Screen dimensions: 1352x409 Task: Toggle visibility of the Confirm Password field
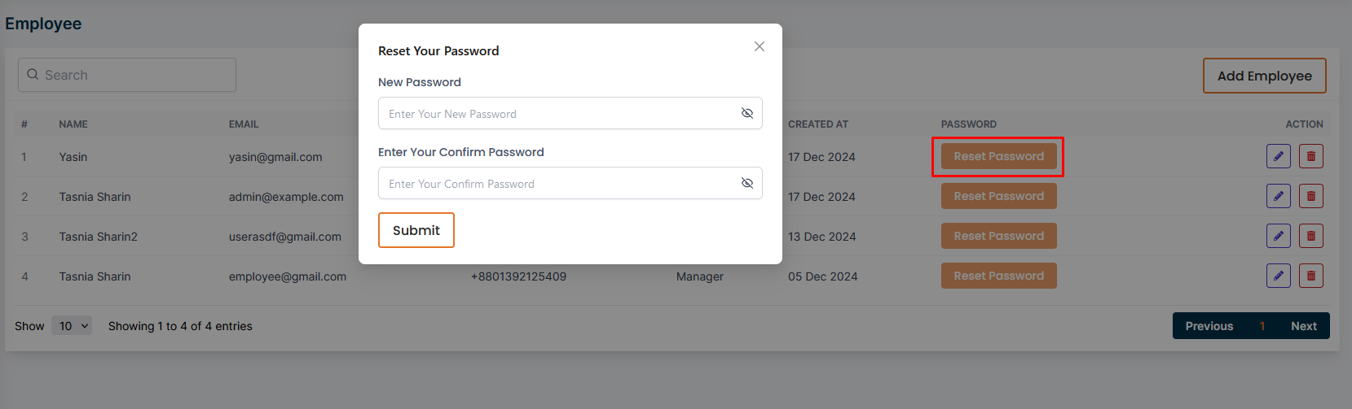click(x=746, y=183)
